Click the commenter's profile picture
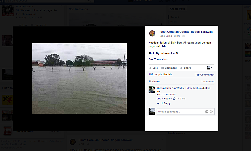This screenshot has height=151, width=251. 152,90
